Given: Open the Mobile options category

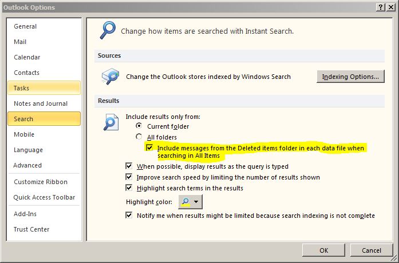Looking at the screenshot, I should pos(44,134).
